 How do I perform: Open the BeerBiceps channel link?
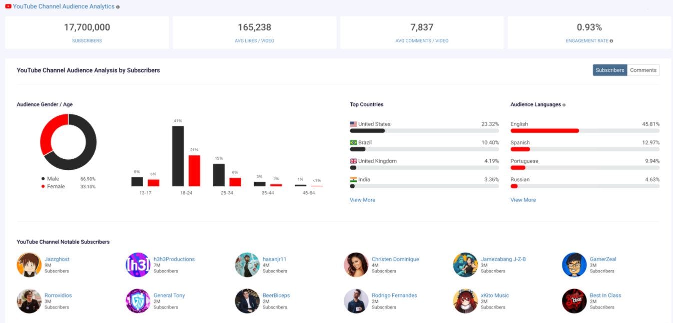[276, 295]
